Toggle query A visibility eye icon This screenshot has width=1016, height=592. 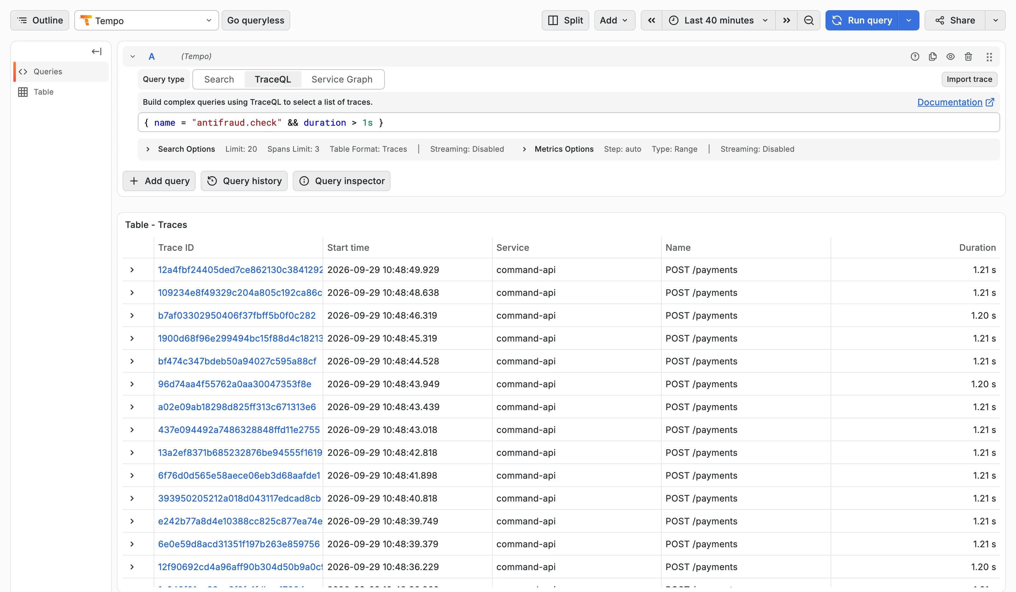(950, 57)
